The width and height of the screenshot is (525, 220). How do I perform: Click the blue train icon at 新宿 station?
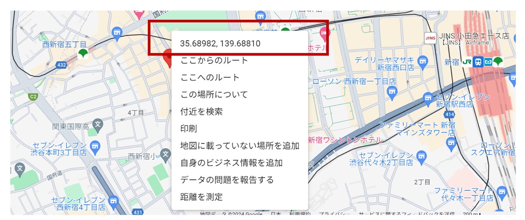pos(478,62)
